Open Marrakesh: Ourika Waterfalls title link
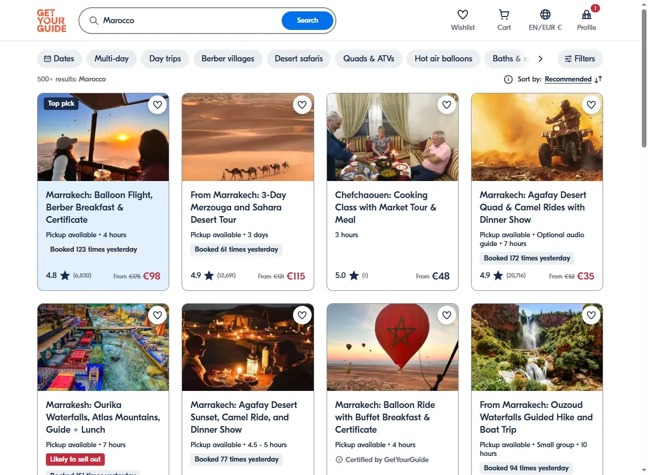 [x=103, y=417]
